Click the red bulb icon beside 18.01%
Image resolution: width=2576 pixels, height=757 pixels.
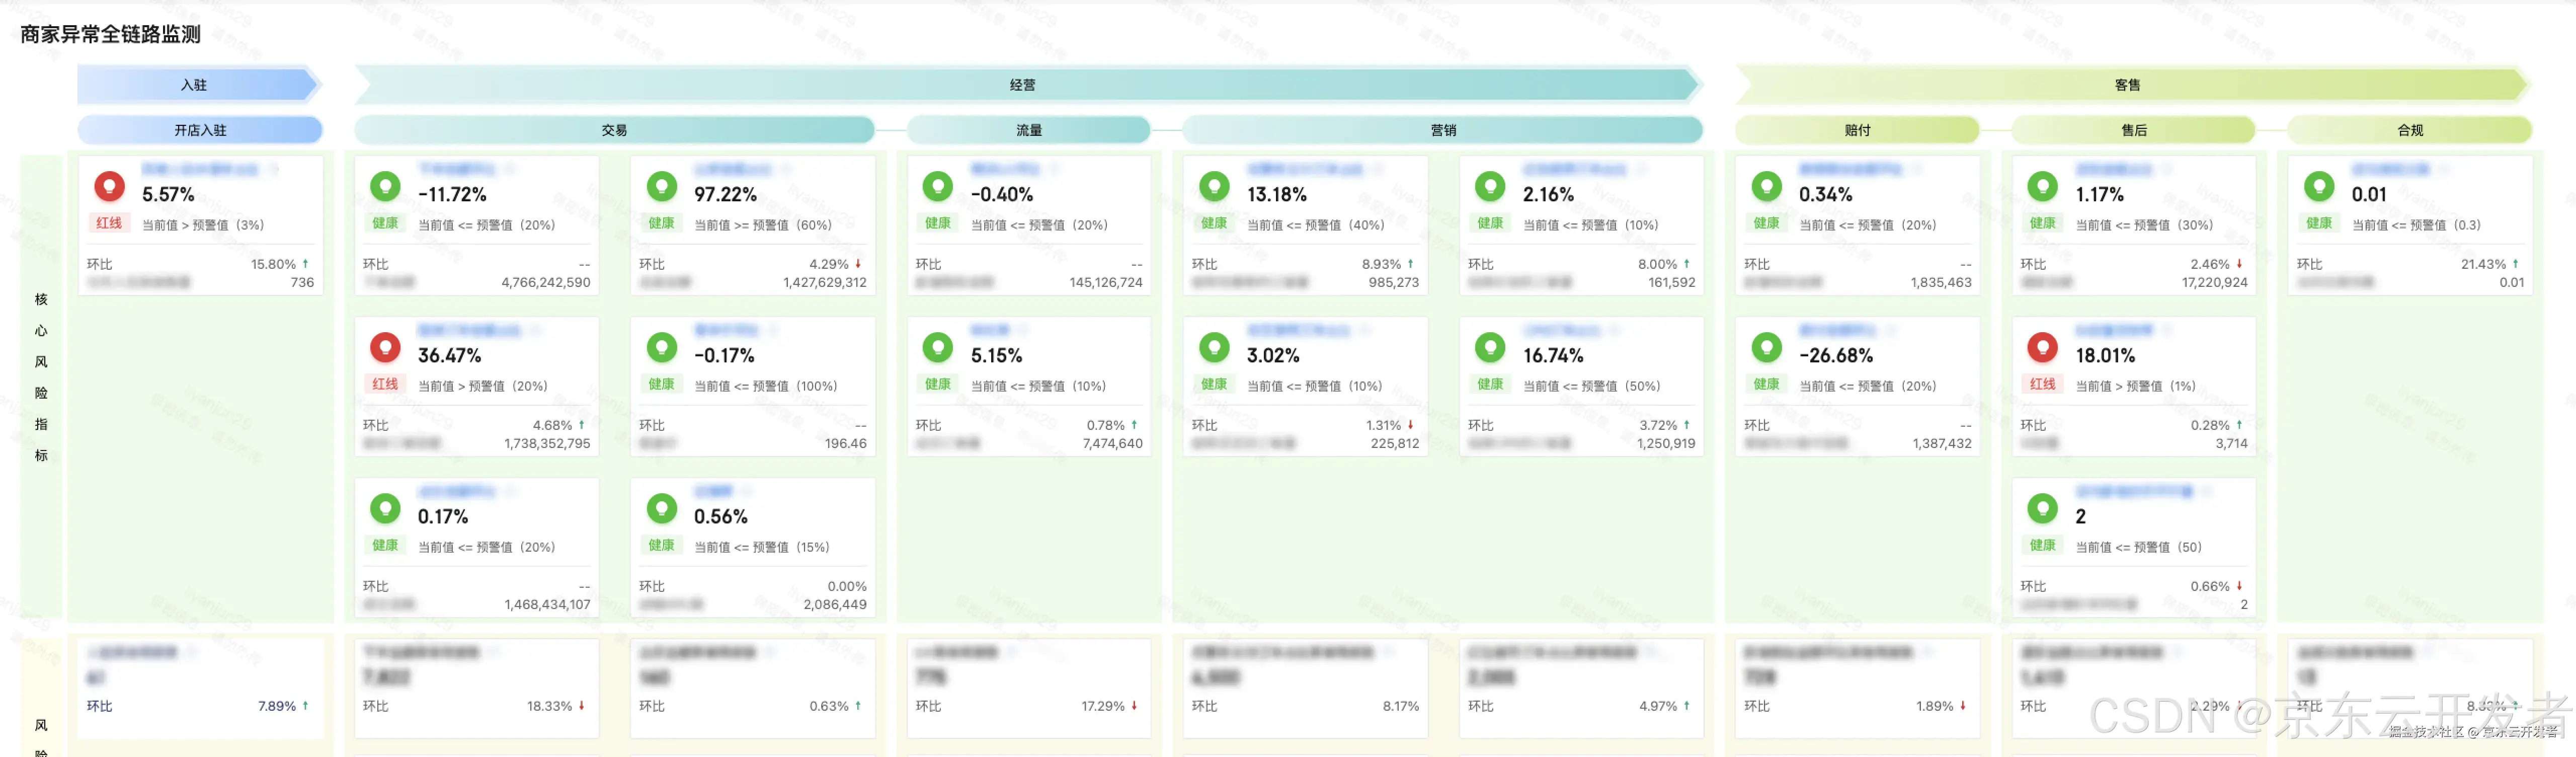pyautogui.click(x=2042, y=347)
